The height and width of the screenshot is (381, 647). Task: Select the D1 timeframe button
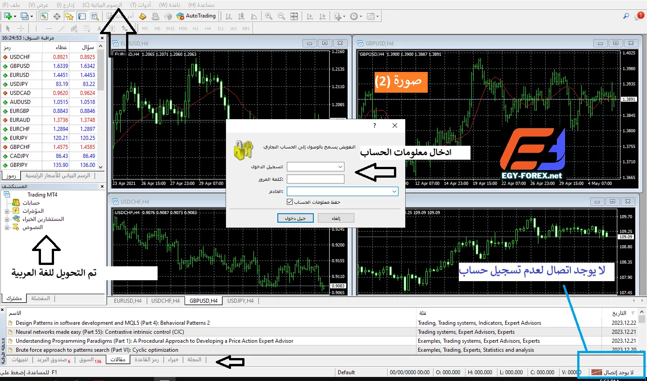click(x=221, y=28)
